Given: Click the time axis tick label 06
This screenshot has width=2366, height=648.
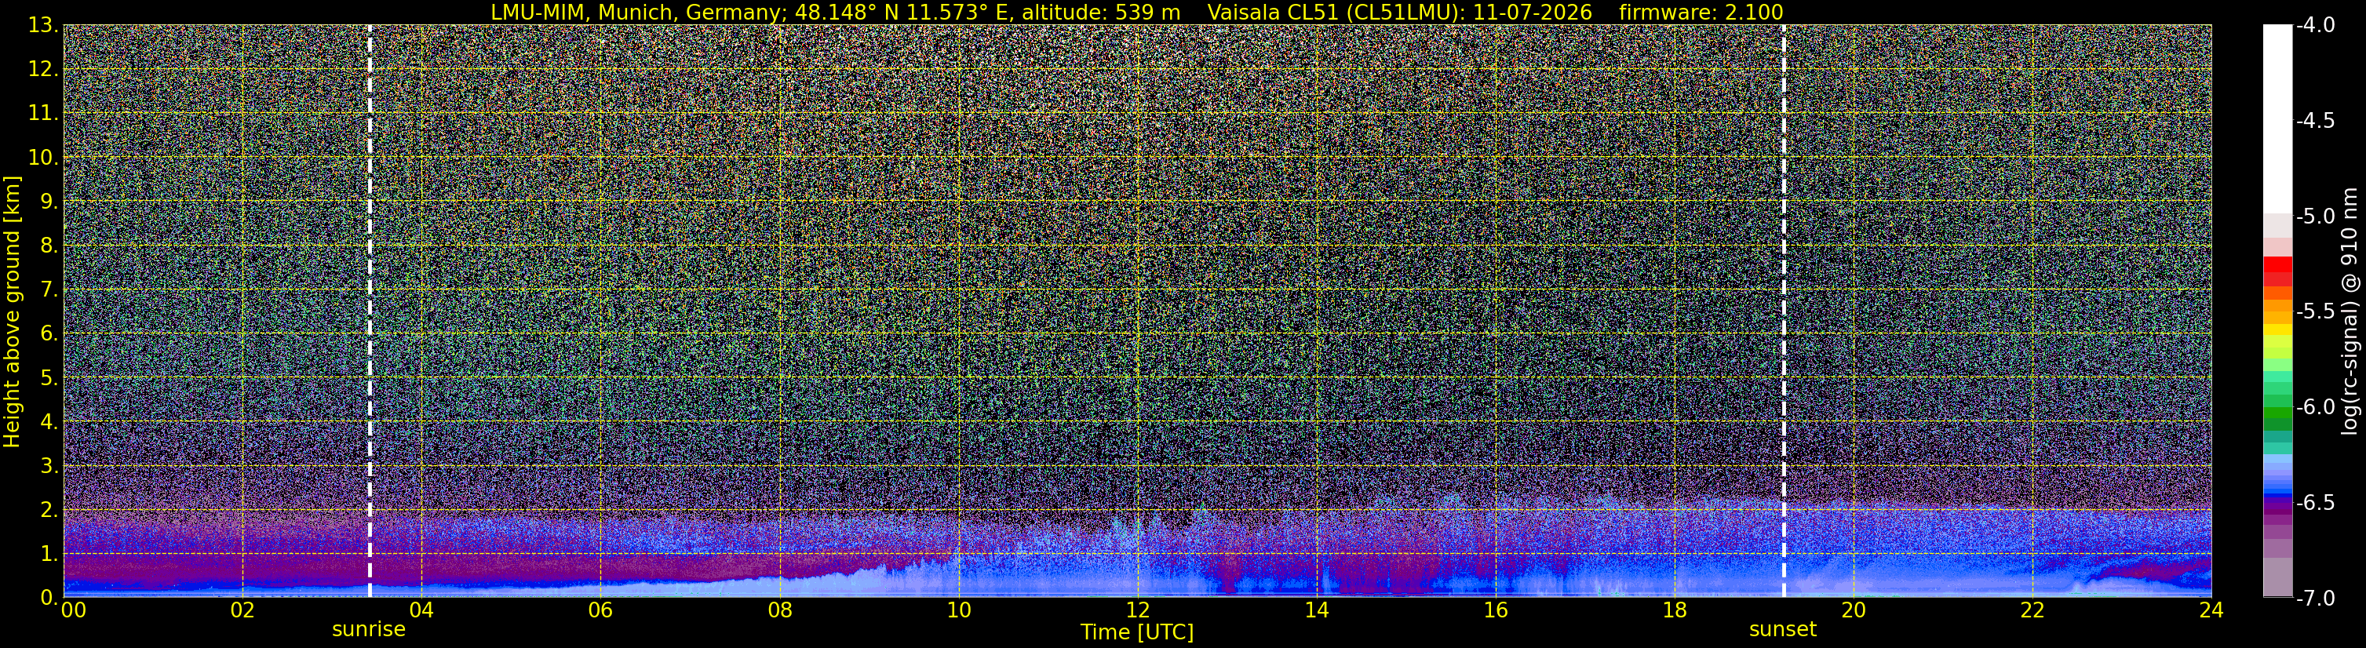Looking at the screenshot, I should pyautogui.click(x=600, y=611).
